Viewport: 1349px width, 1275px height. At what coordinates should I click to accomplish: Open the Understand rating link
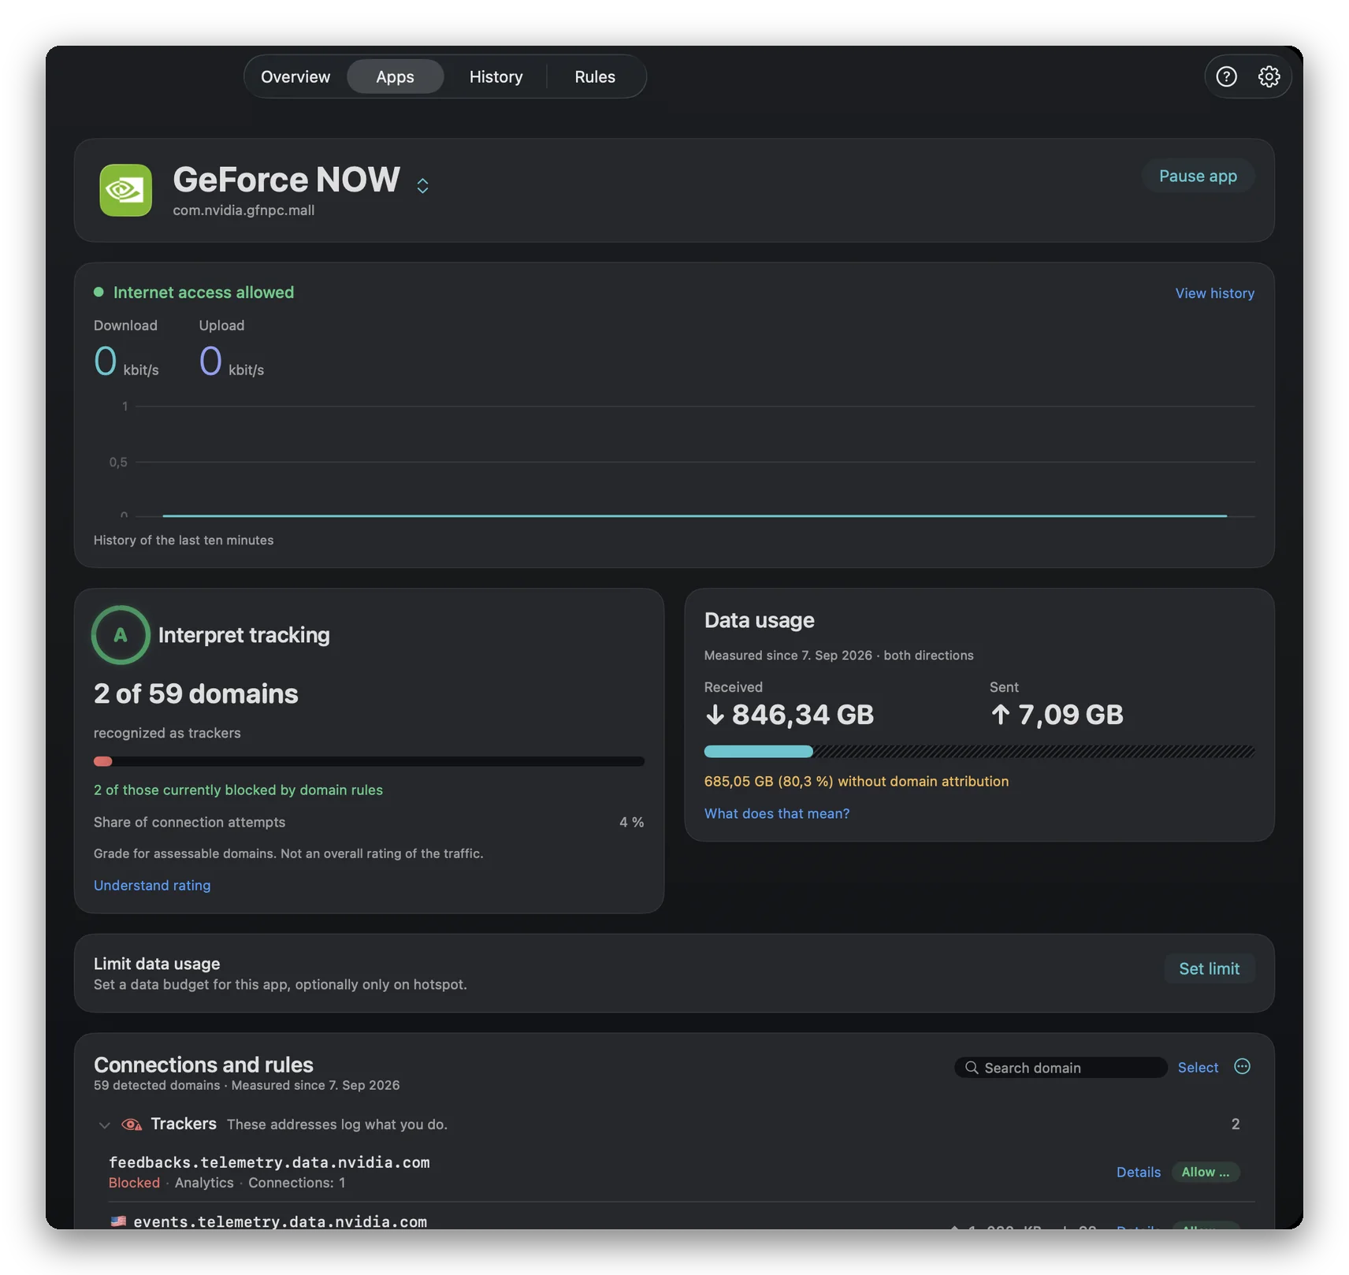(152, 885)
